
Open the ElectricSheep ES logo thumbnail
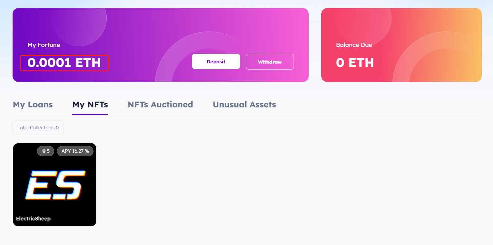pyautogui.click(x=55, y=185)
